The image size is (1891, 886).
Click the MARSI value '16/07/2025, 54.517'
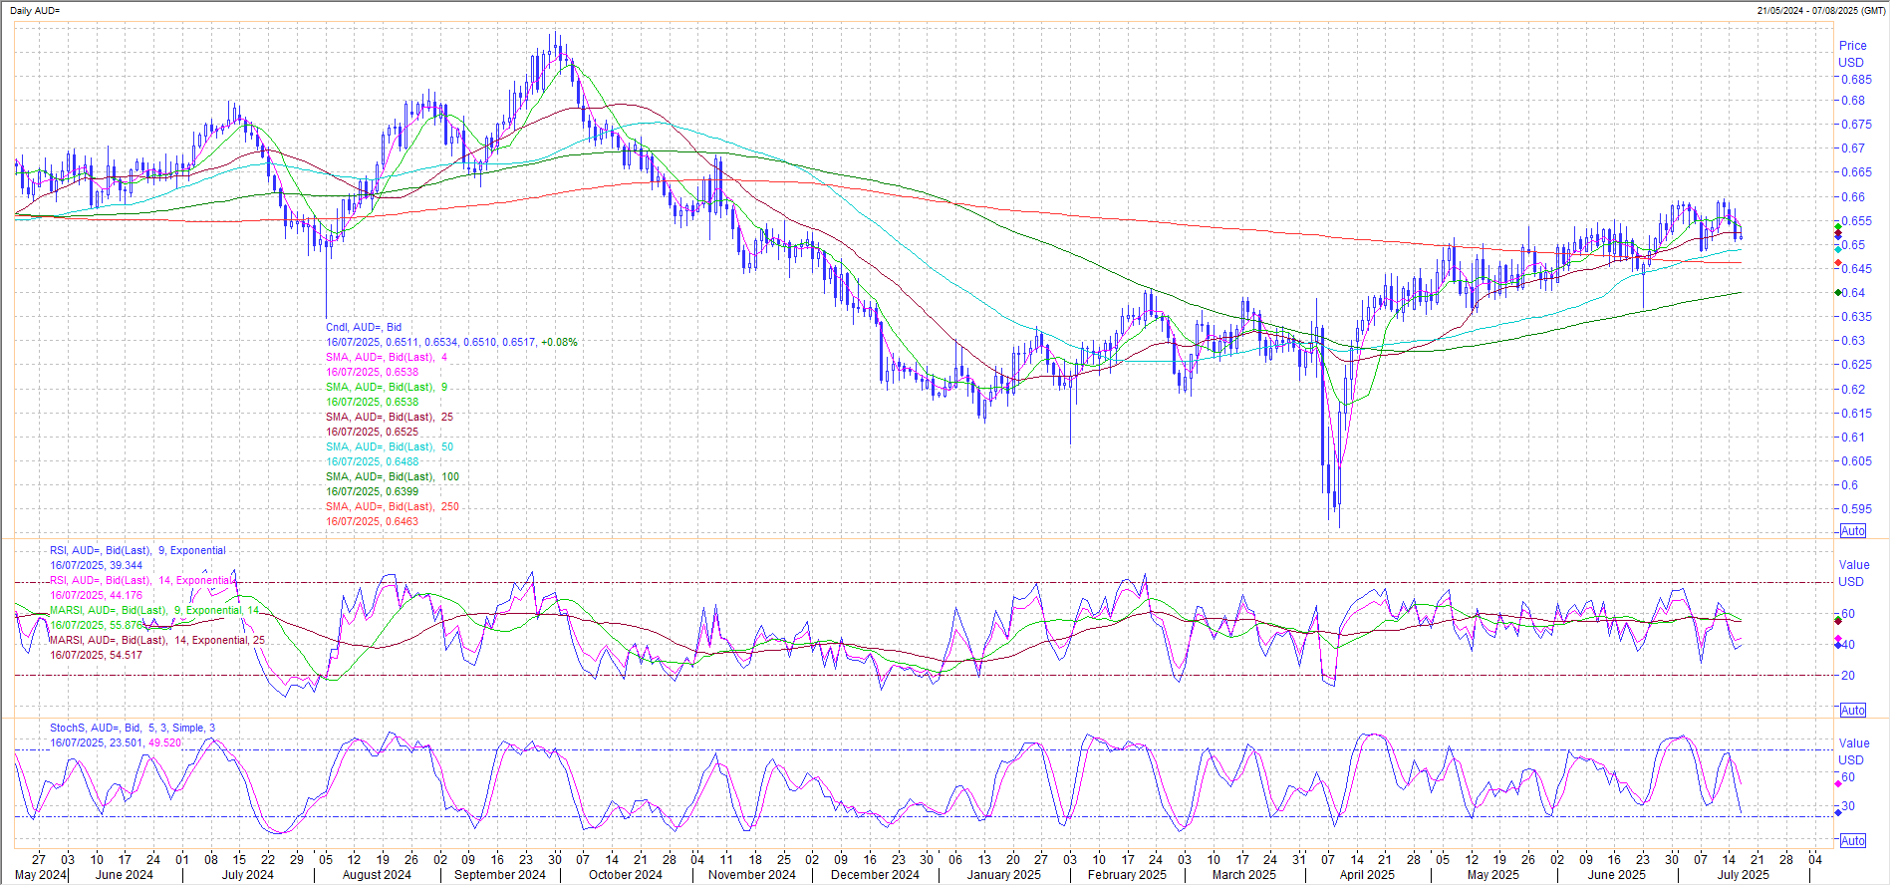coord(96,655)
